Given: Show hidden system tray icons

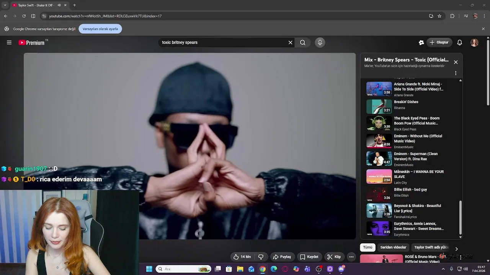Looking at the screenshot, I should click(x=443, y=269).
